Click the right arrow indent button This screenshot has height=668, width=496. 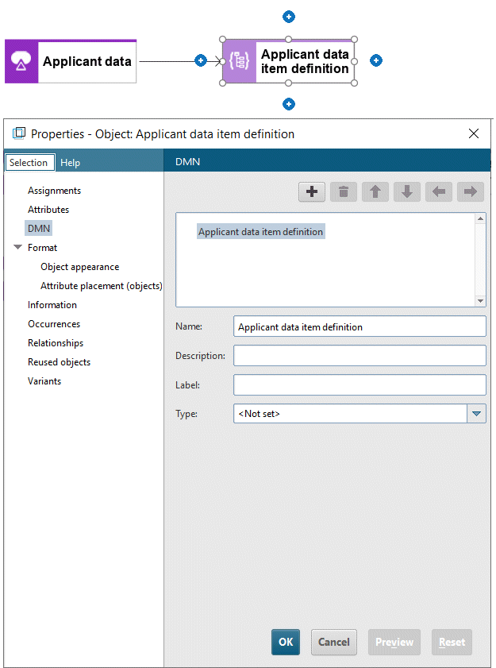pos(471,191)
